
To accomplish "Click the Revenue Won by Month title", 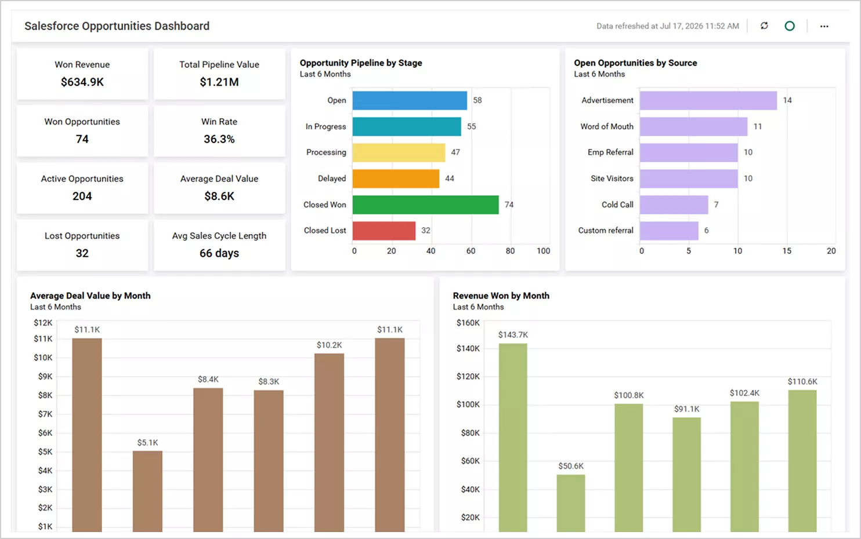I will (501, 296).
